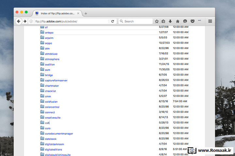Click the folder icon beside antepo

(x=42, y=32)
